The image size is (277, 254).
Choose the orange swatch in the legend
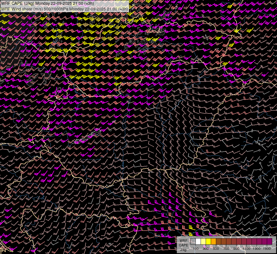[214, 241]
